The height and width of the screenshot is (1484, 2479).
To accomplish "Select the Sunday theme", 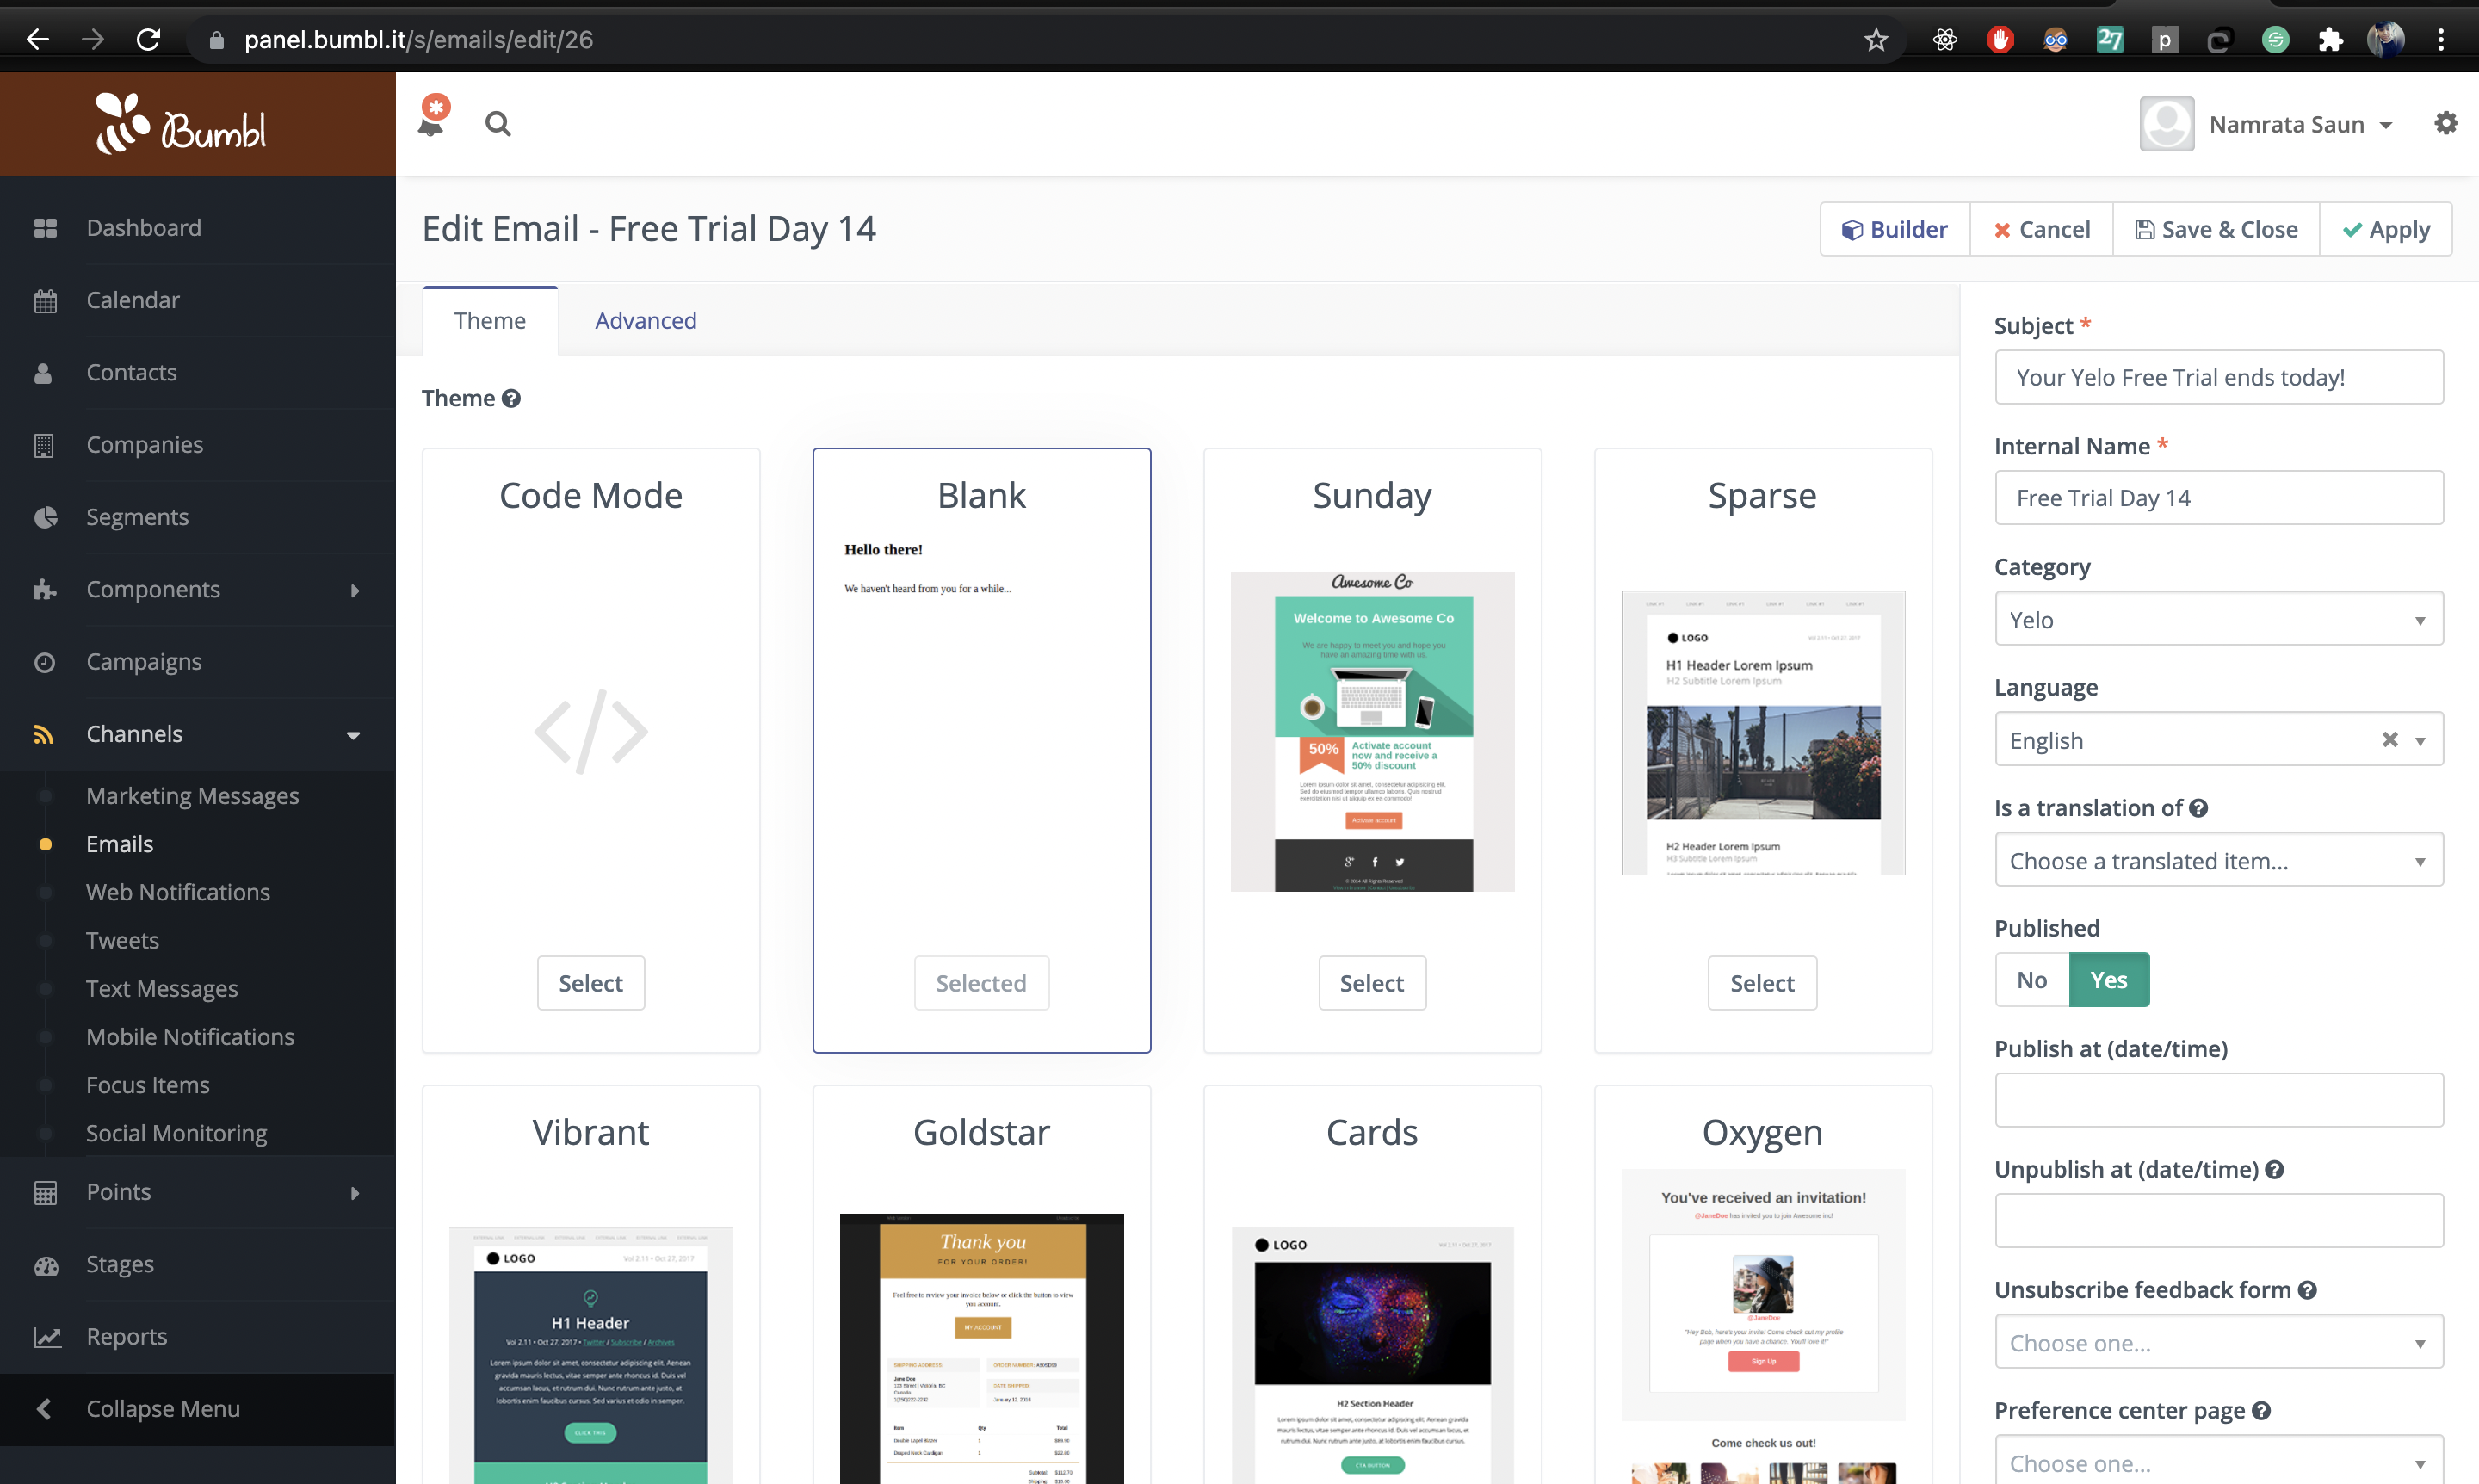I will (x=1372, y=983).
